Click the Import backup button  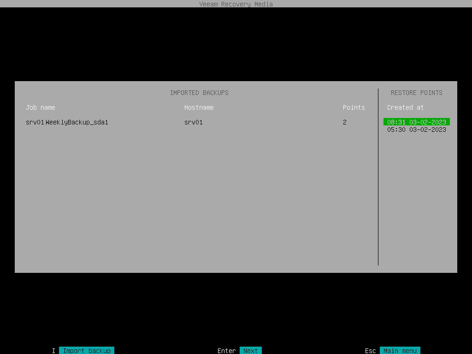tap(87, 351)
